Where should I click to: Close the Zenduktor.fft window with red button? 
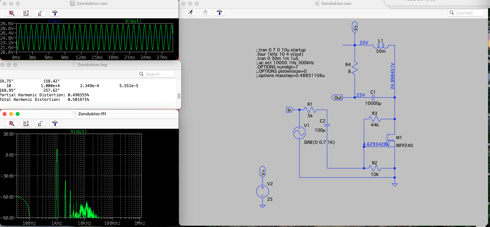[5, 114]
